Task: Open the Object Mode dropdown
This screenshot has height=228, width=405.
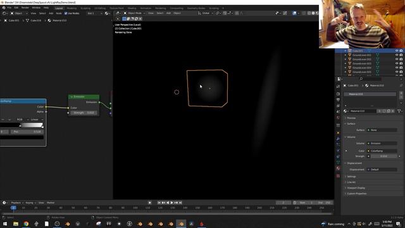Action: coord(134,13)
